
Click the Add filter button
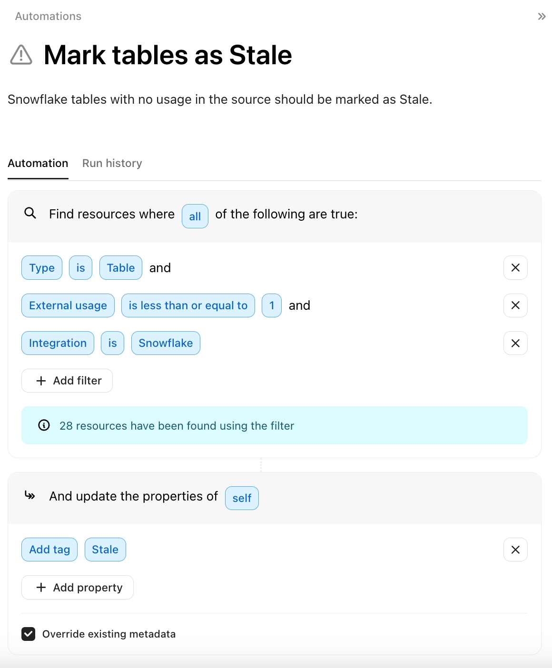click(67, 381)
